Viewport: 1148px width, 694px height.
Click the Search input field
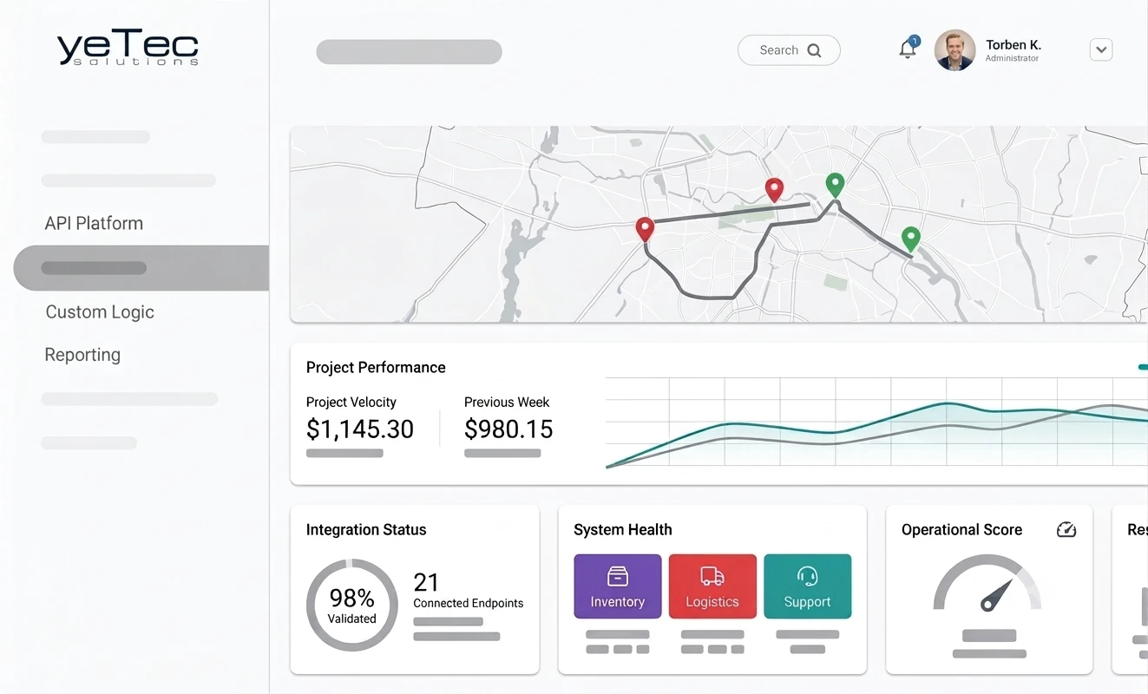click(x=789, y=50)
